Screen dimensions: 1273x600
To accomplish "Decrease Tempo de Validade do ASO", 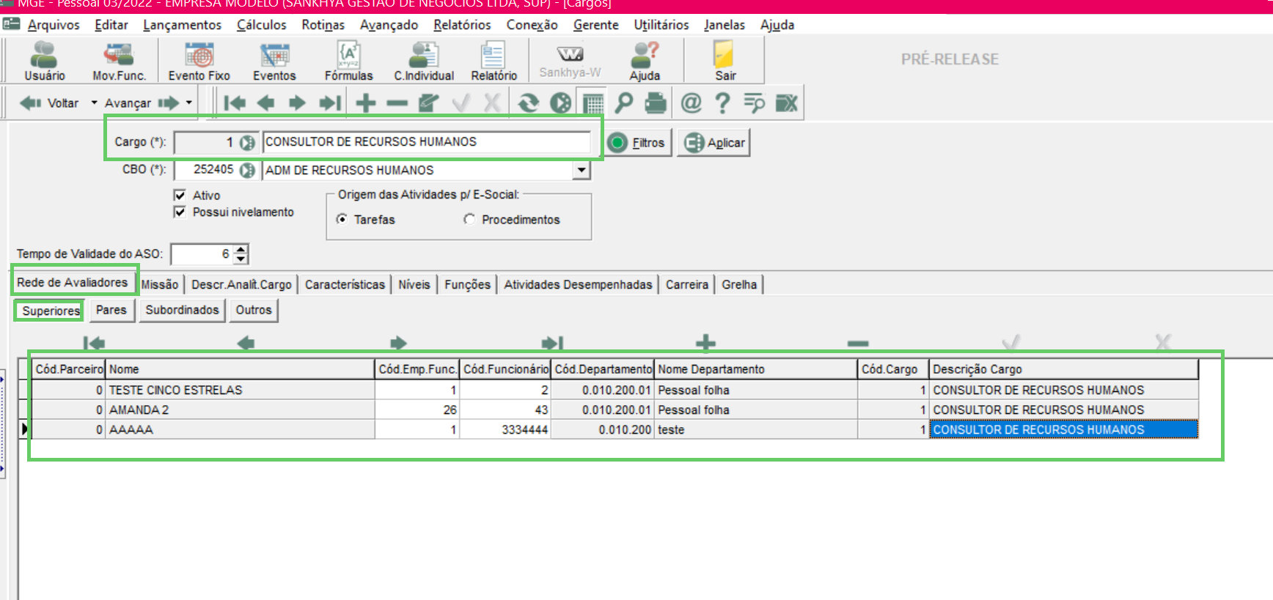I will (x=241, y=259).
